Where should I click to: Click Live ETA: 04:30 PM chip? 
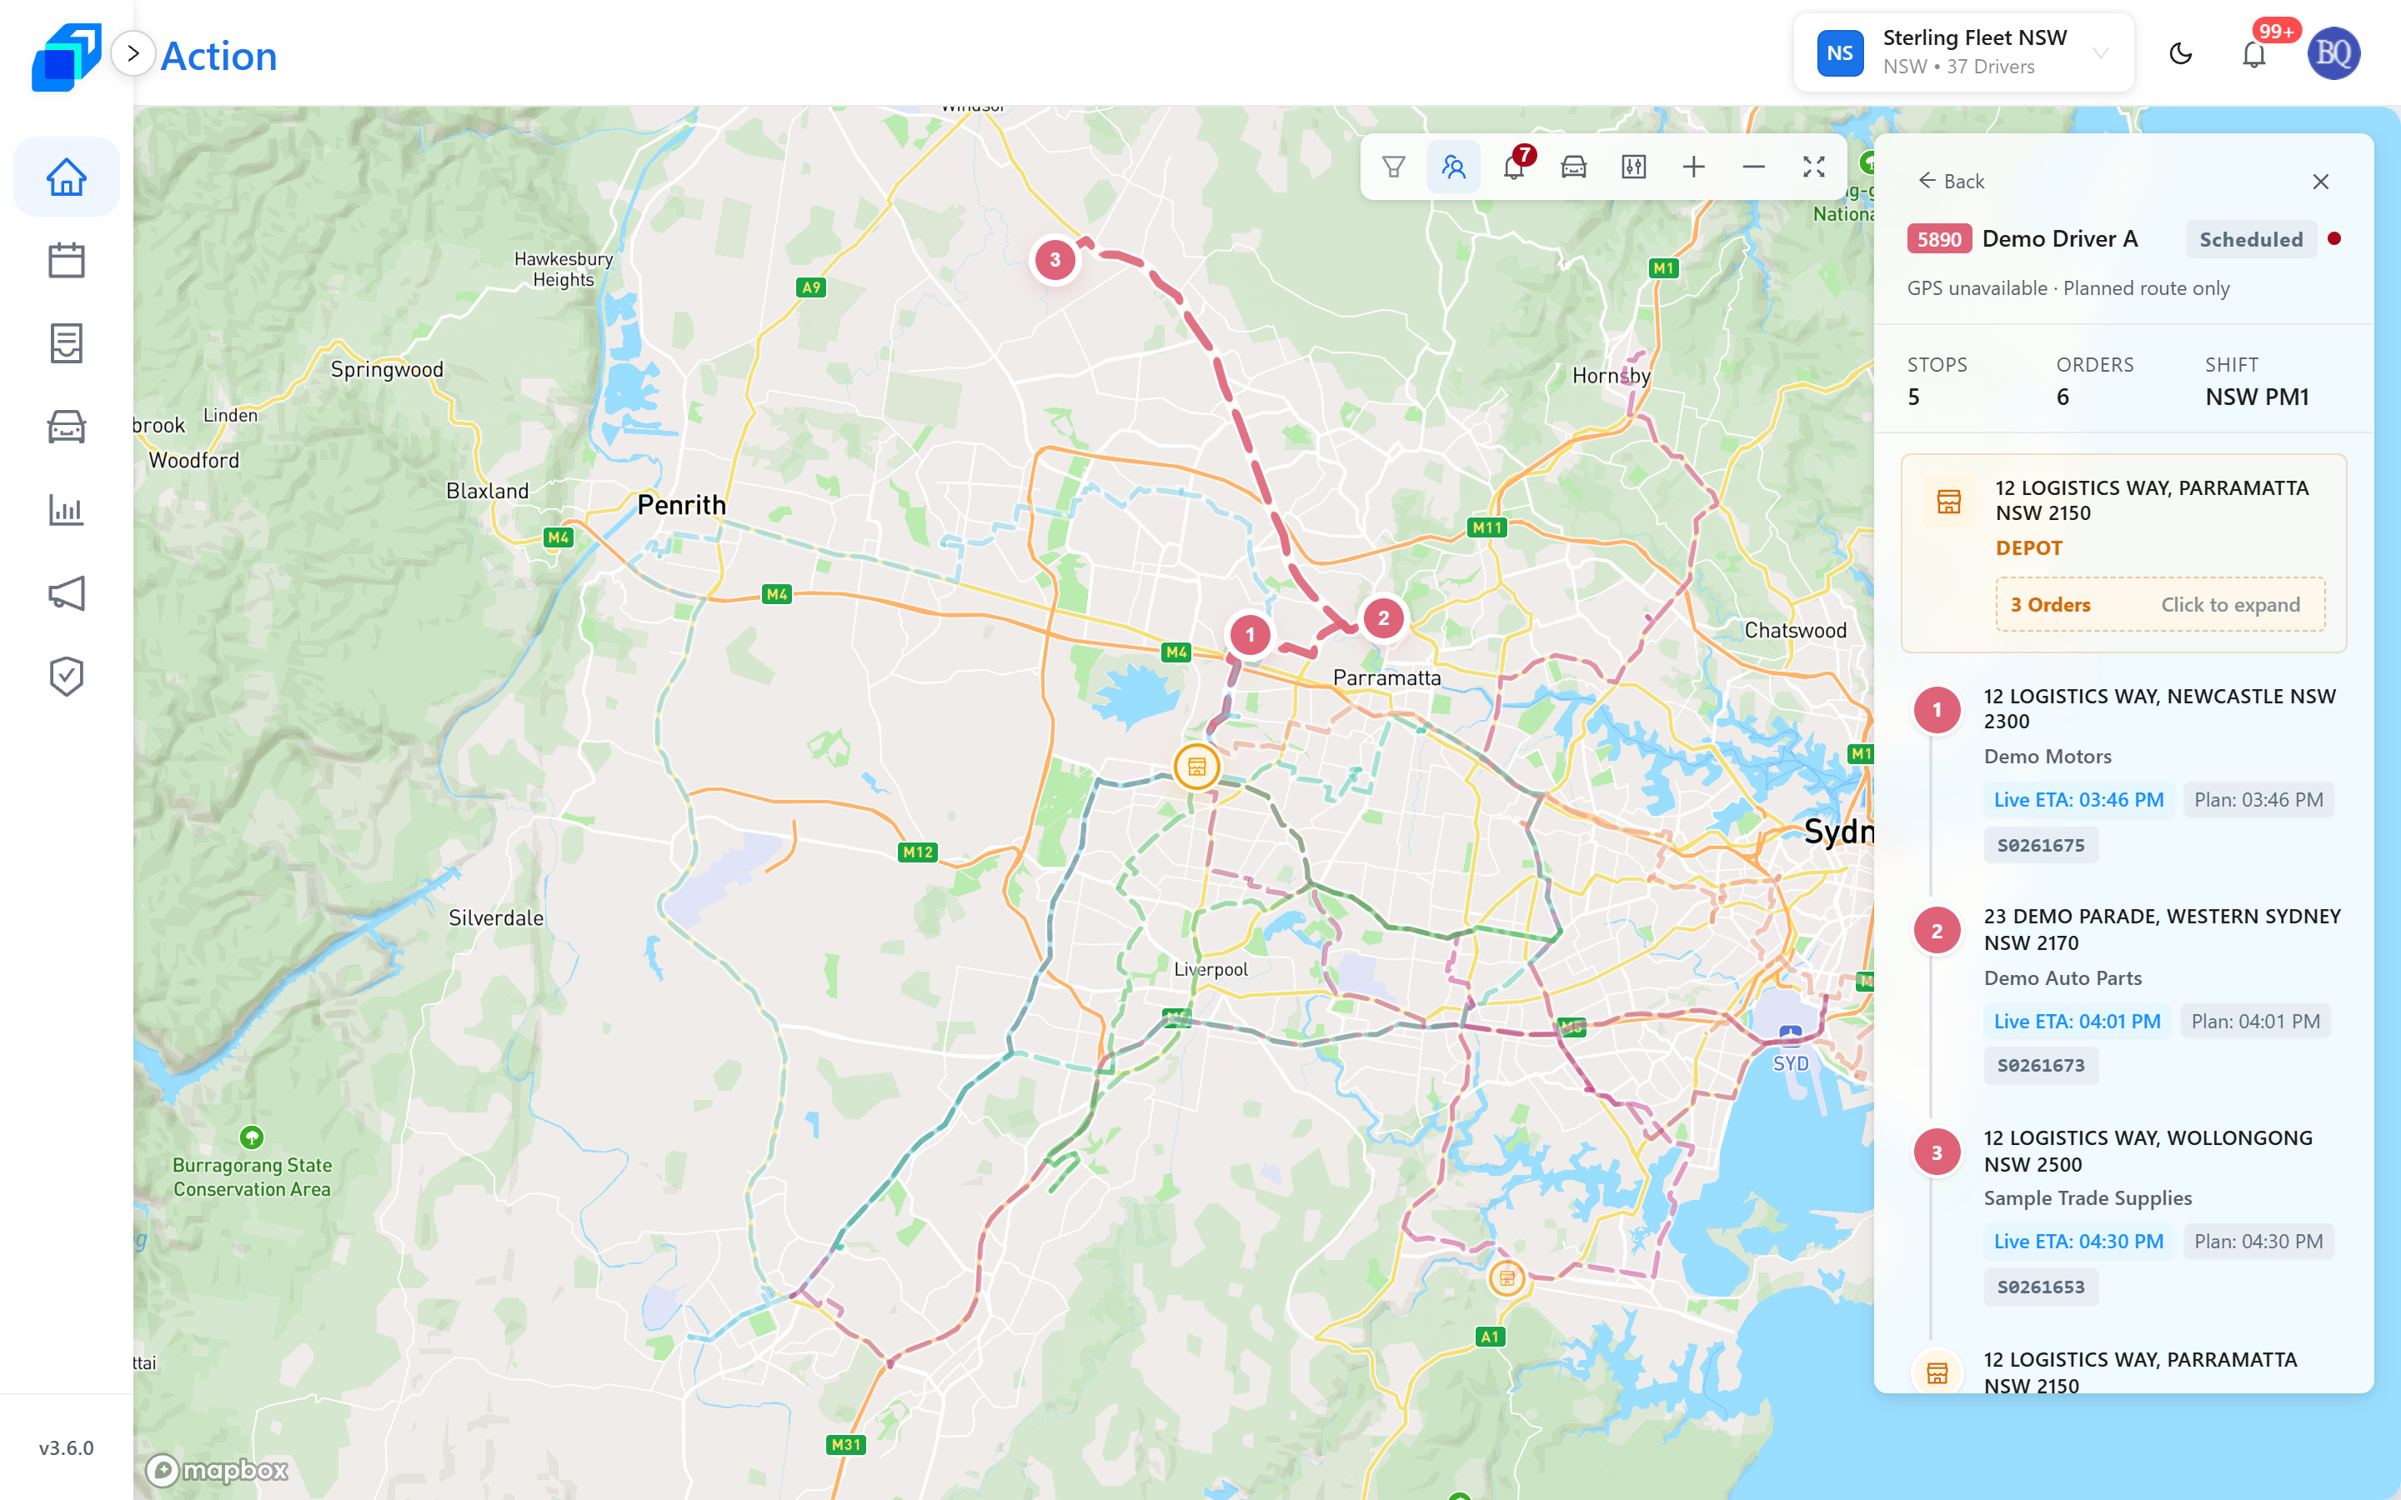2078,1241
